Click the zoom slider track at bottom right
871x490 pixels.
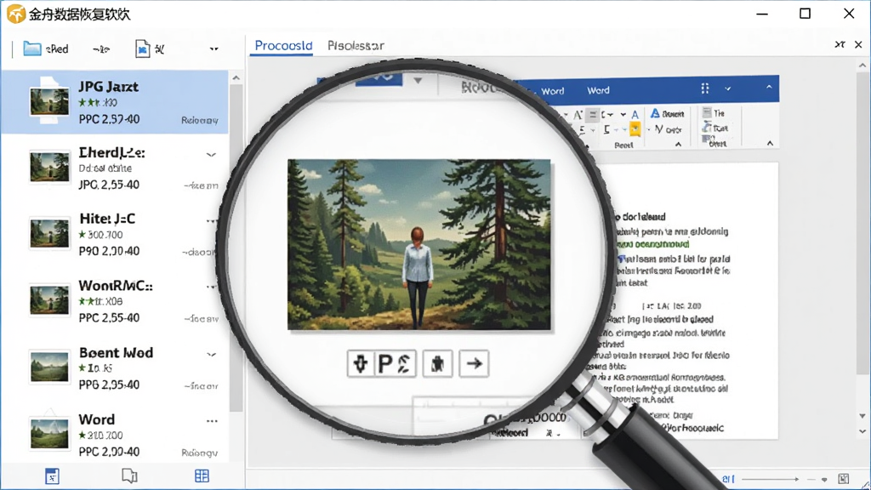click(771, 479)
